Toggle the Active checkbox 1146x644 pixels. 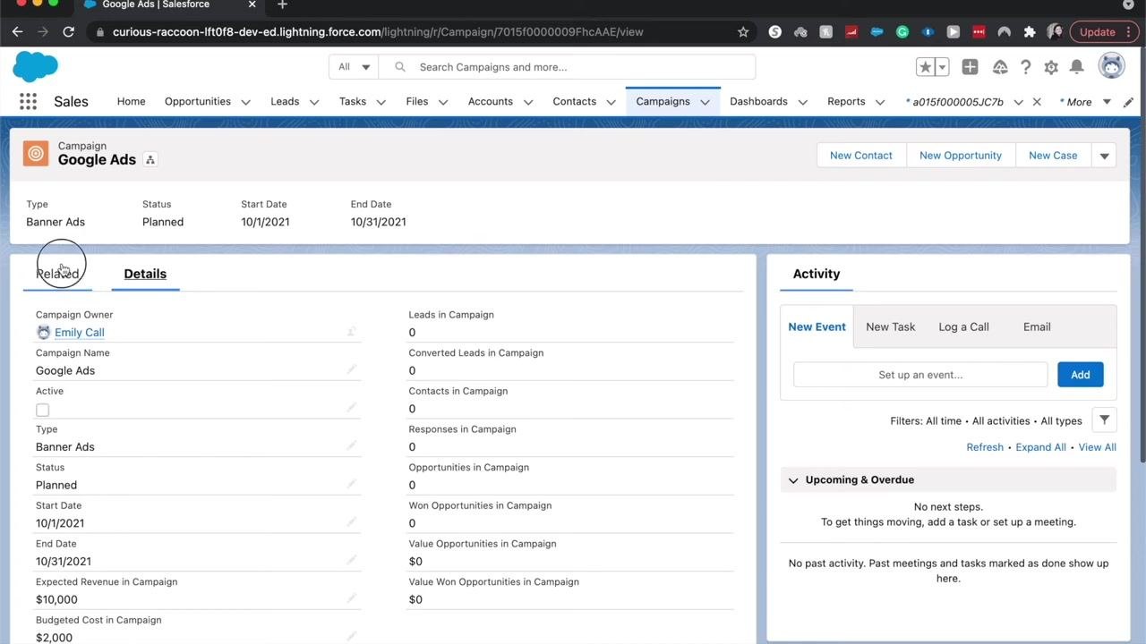tap(42, 410)
